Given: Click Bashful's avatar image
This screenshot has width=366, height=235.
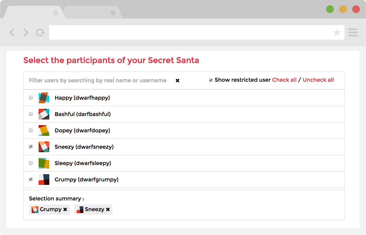Looking at the screenshot, I should pyautogui.click(x=44, y=114).
